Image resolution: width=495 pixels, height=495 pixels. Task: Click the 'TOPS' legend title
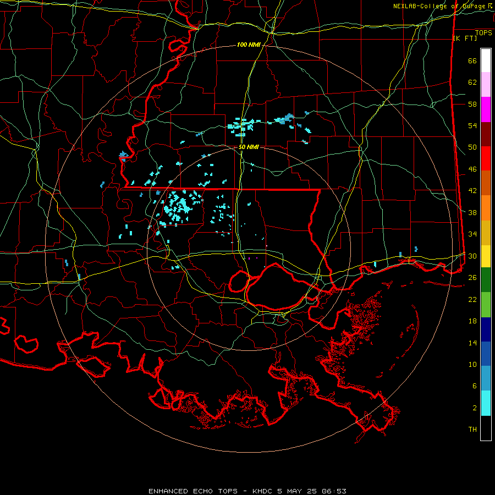tap(483, 33)
